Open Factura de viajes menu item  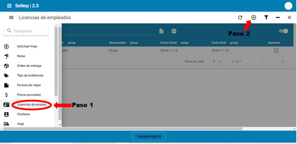tap(29, 85)
